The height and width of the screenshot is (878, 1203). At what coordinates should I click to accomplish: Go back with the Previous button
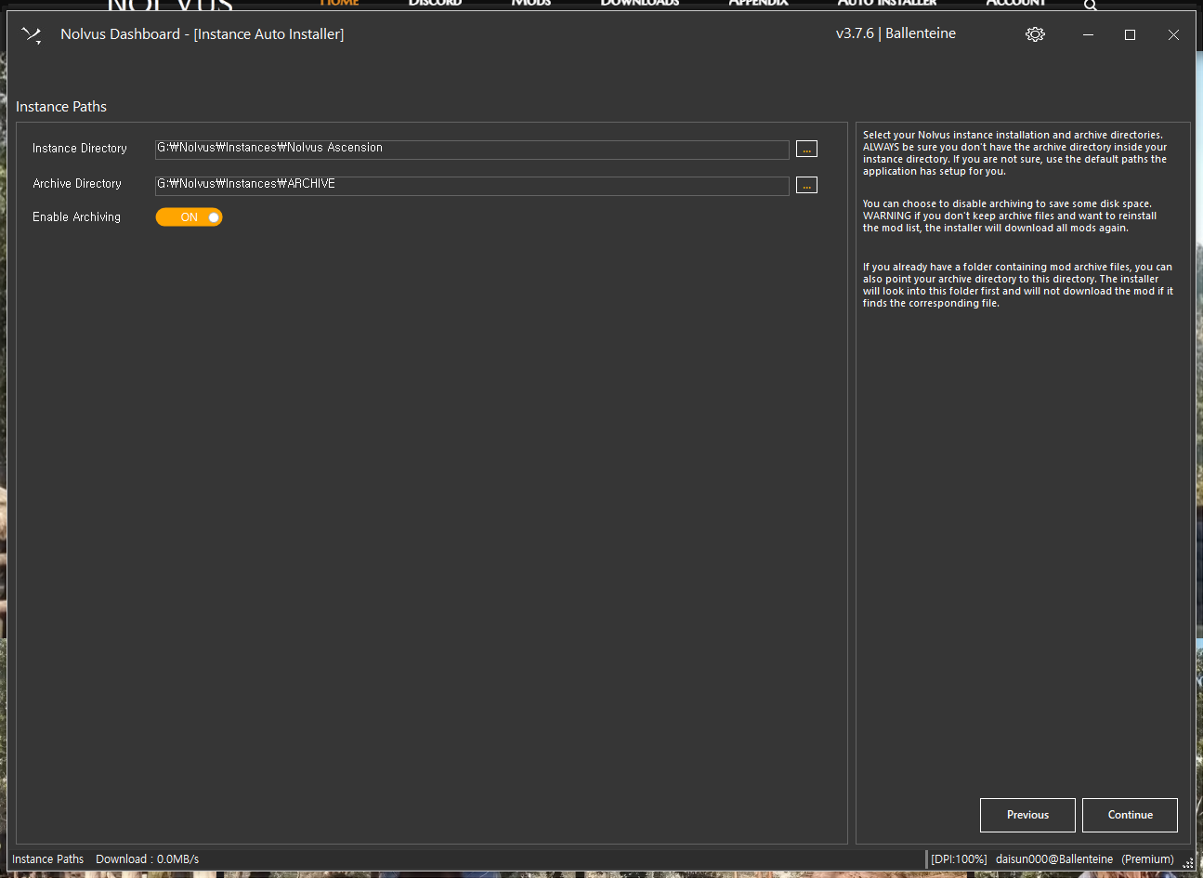[x=1027, y=815]
